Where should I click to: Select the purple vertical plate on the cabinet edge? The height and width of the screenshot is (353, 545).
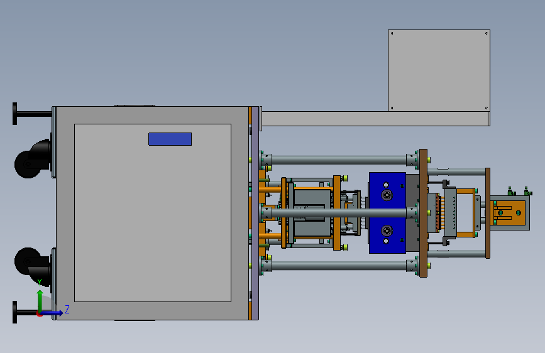point(255,213)
